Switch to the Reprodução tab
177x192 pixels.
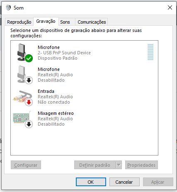(19, 22)
